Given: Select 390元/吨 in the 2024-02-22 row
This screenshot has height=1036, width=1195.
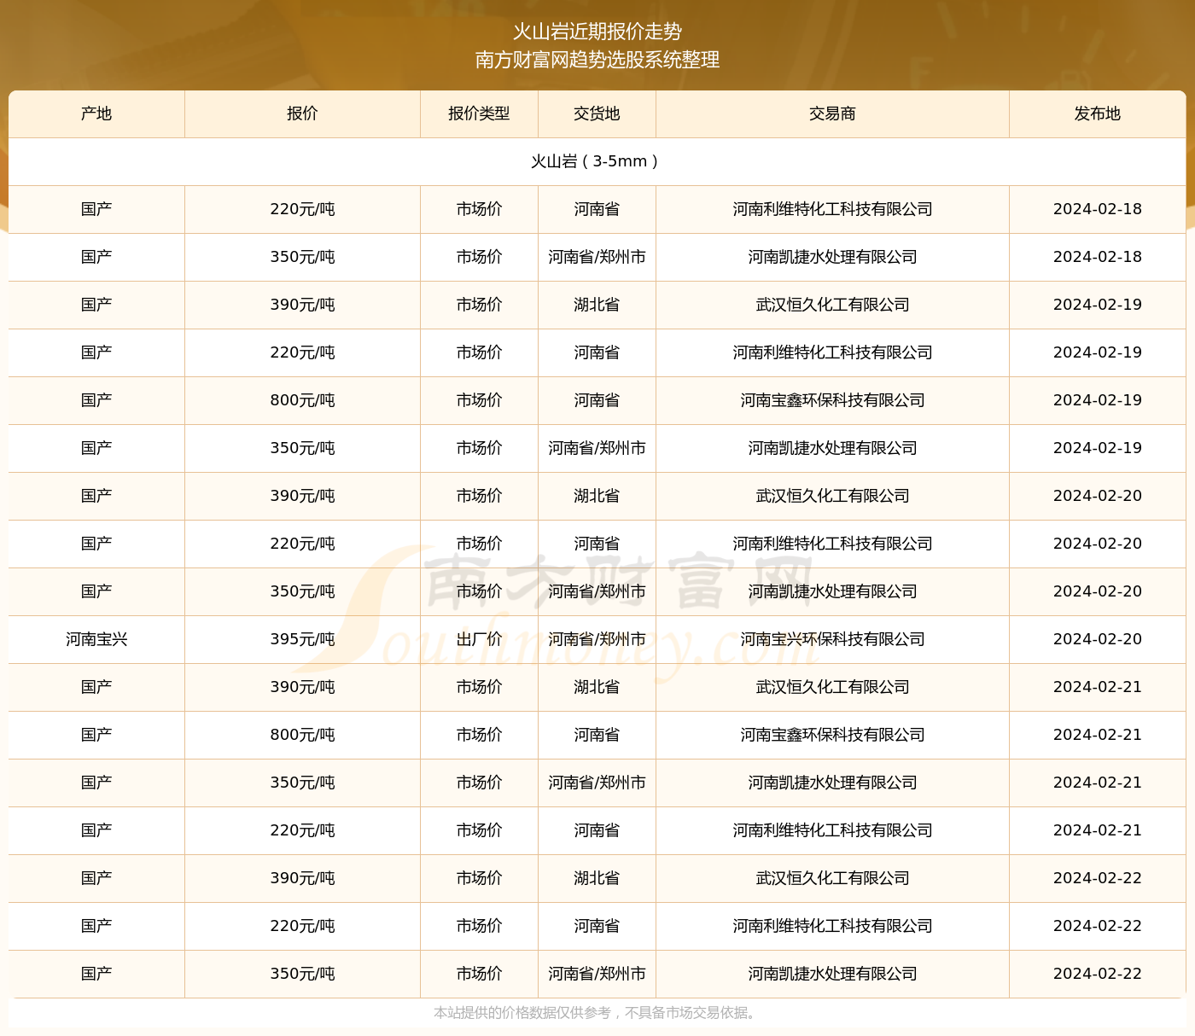Looking at the screenshot, I should pos(302,878).
